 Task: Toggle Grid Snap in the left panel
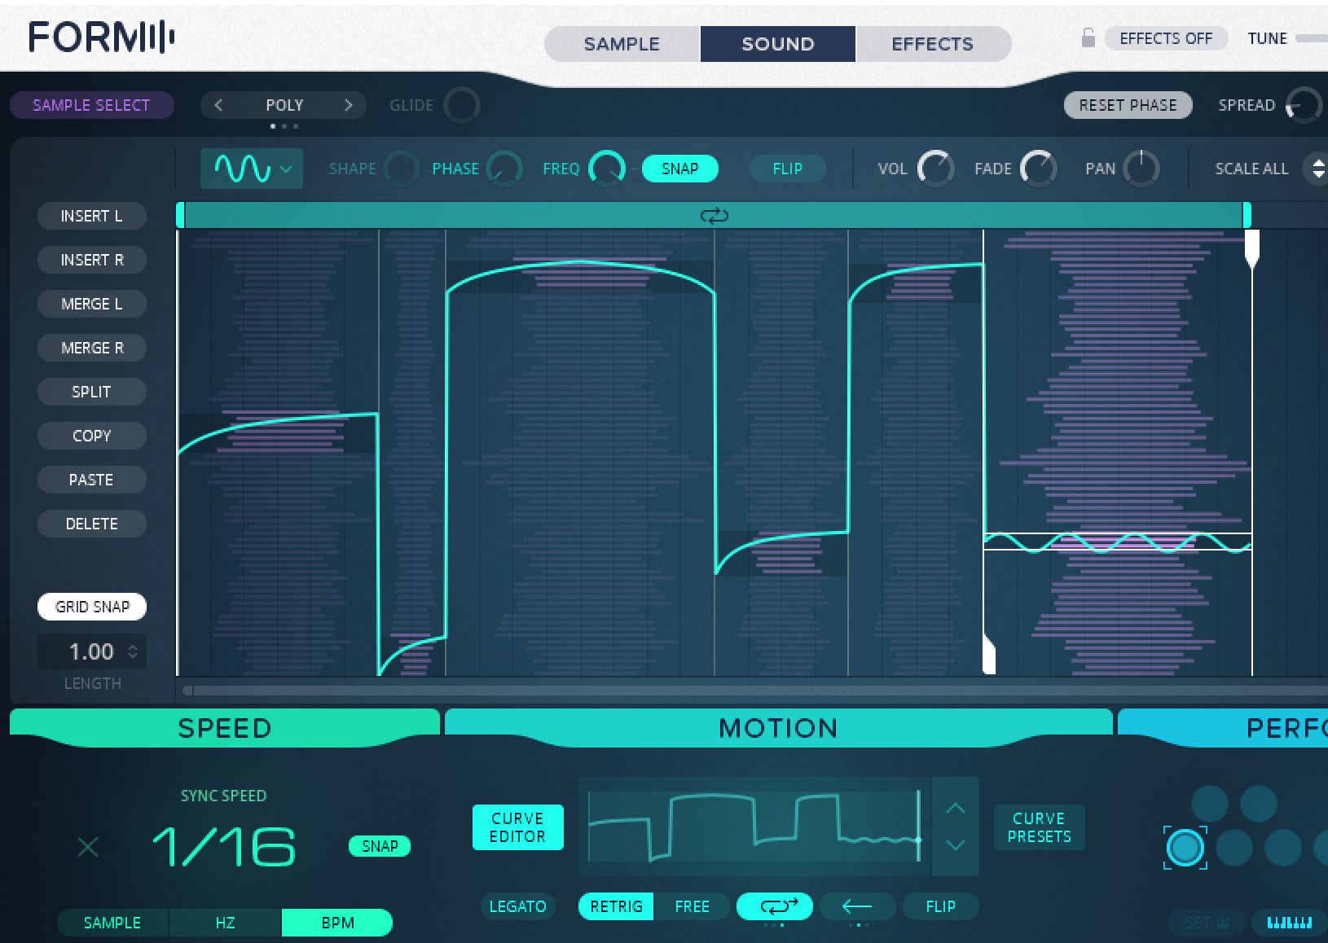pyautogui.click(x=91, y=606)
